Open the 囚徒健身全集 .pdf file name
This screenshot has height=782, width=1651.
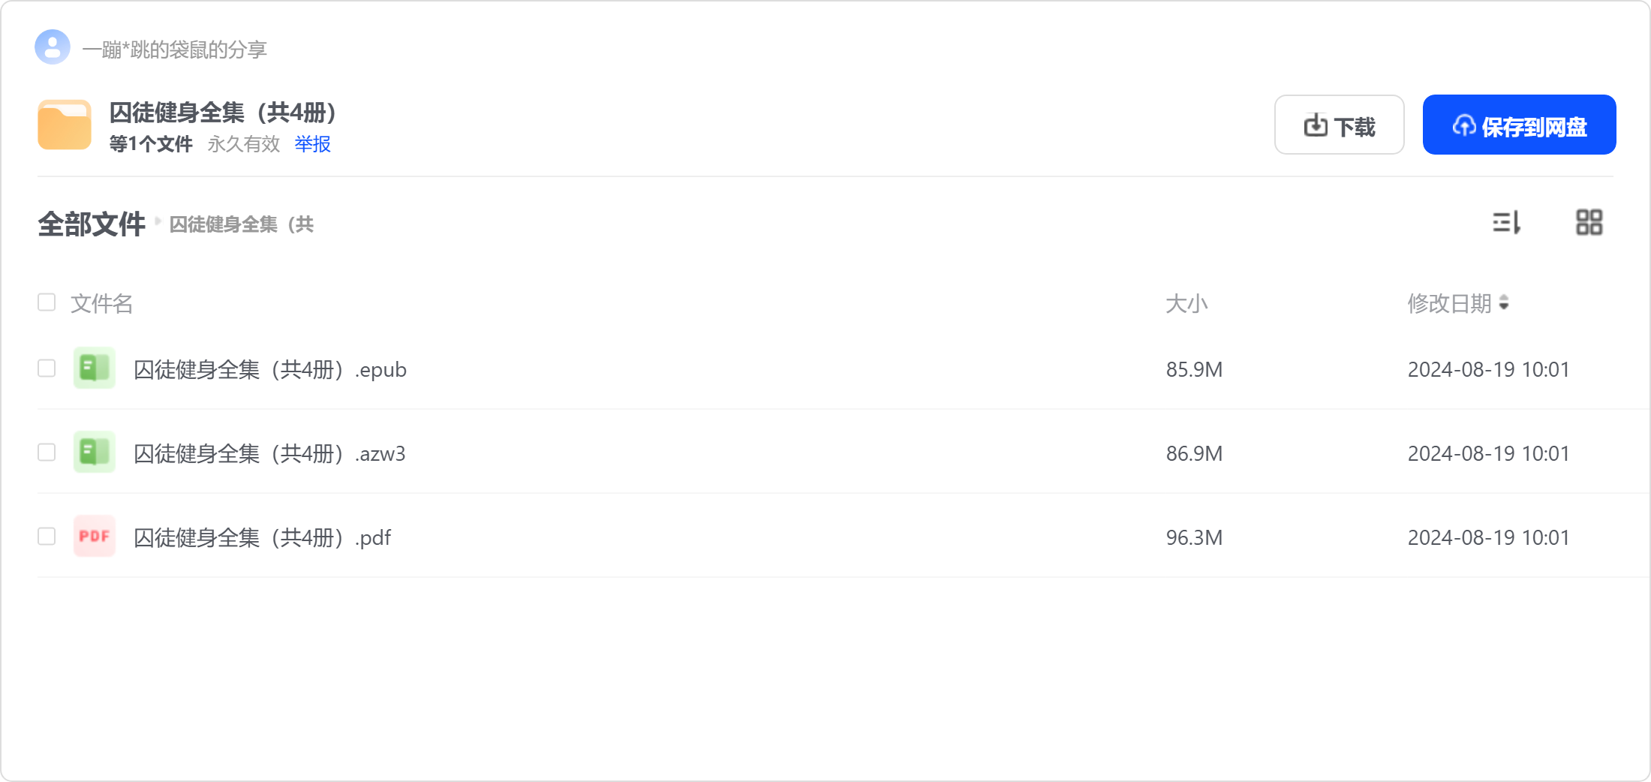tap(262, 537)
